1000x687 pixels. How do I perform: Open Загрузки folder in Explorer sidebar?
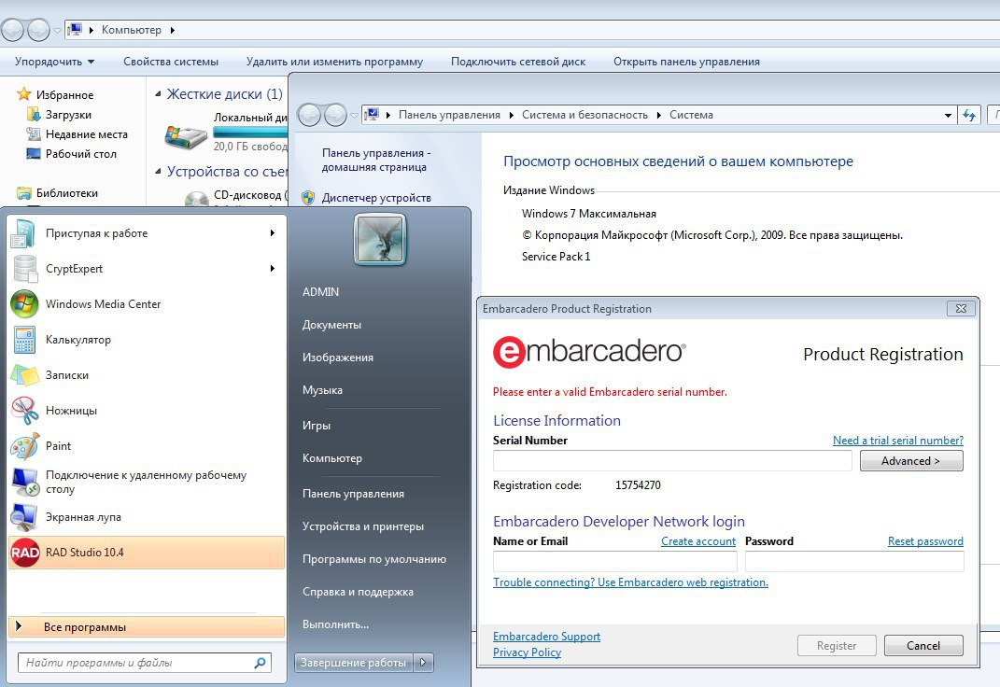click(60, 115)
